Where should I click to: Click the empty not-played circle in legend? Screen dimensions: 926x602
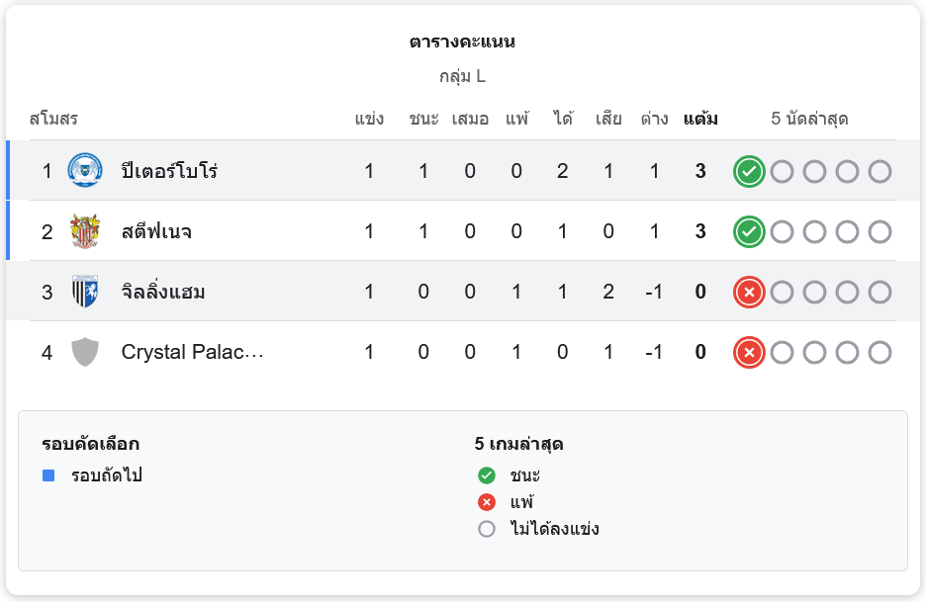click(x=486, y=529)
